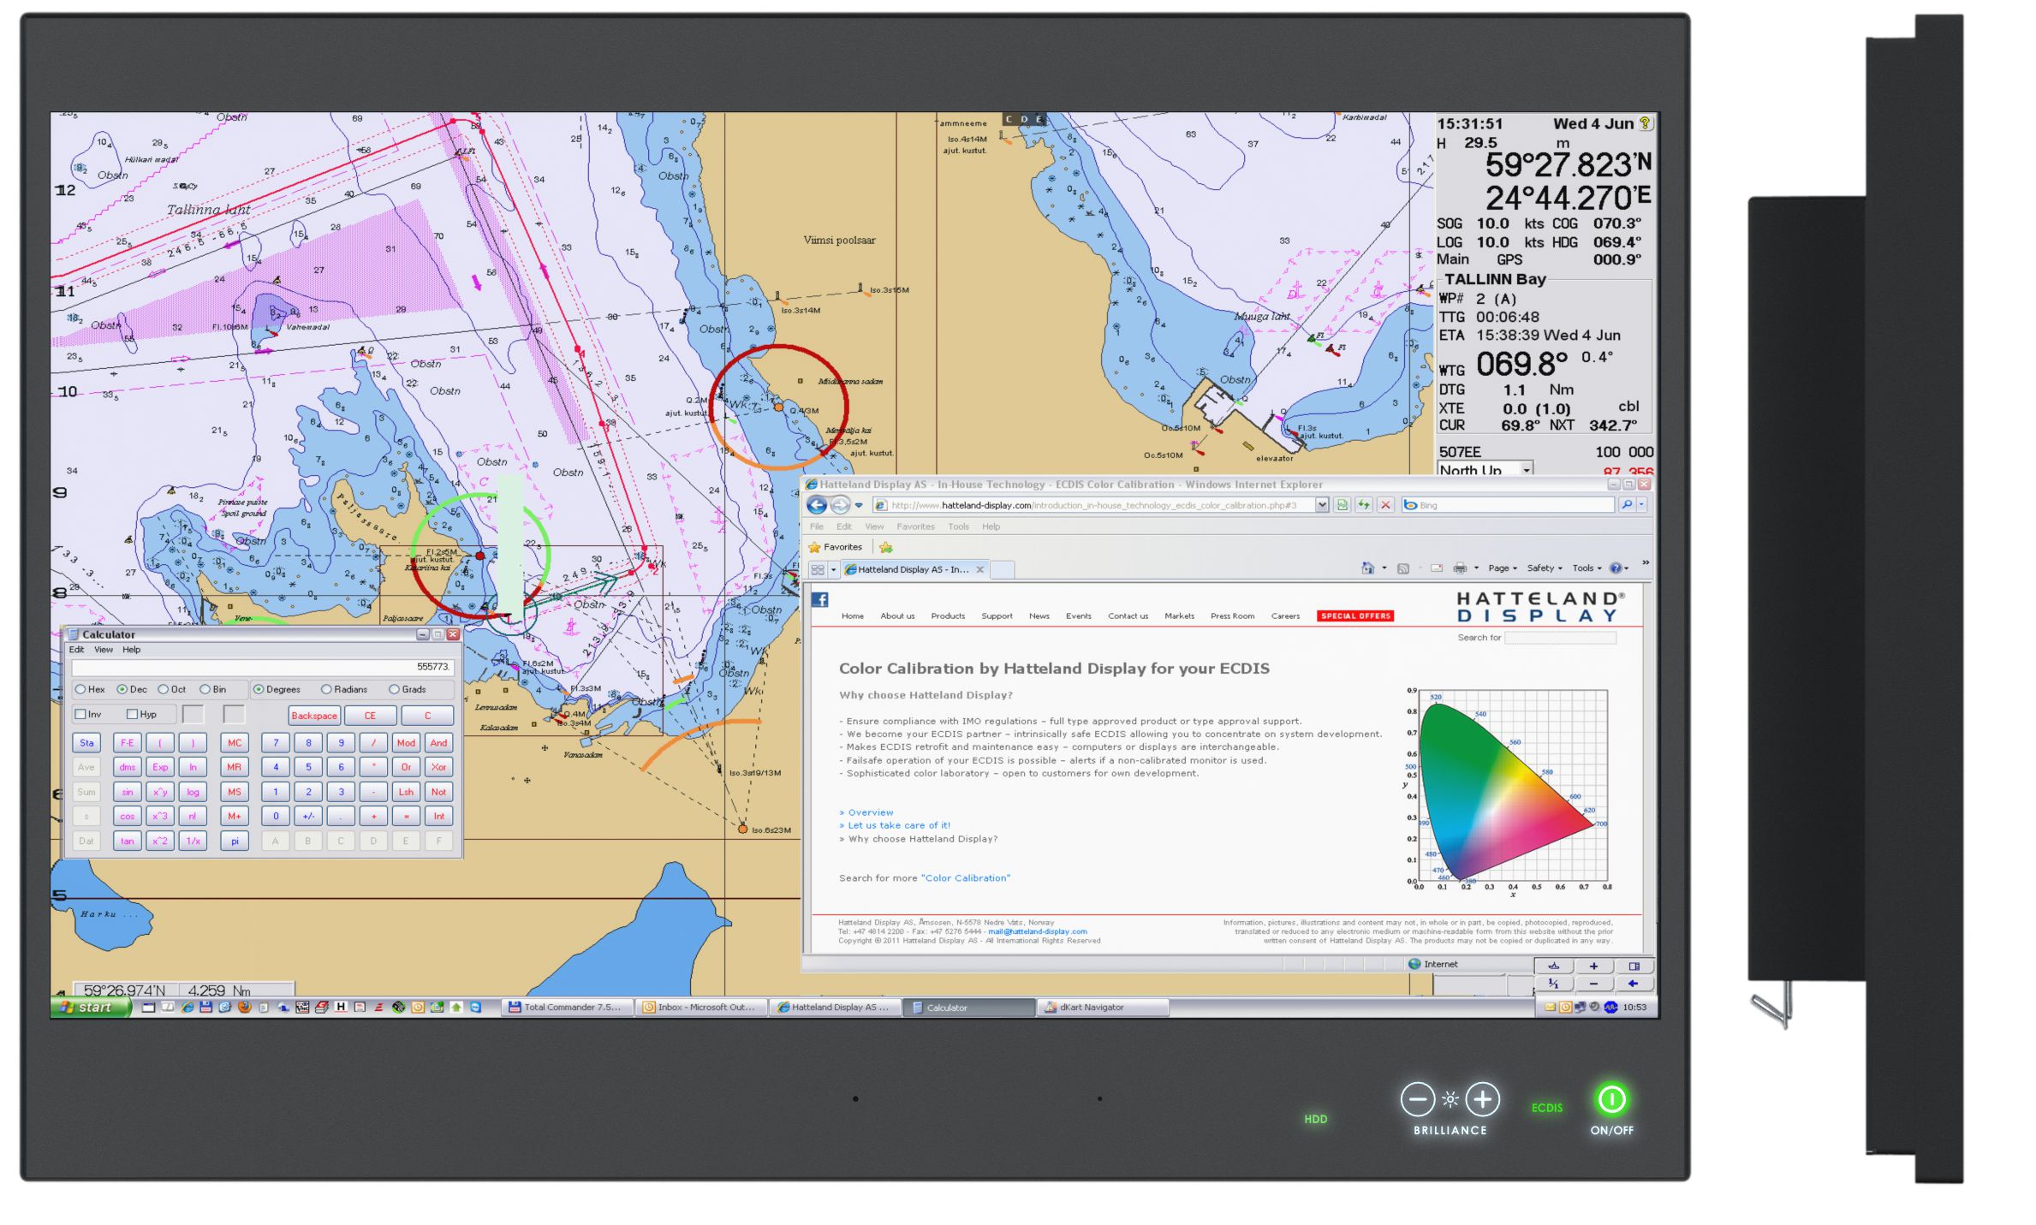The height and width of the screenshot is (1225, 2036).
Task: Click the yellow help icon beside date
Action: (x=1645, y=123)
